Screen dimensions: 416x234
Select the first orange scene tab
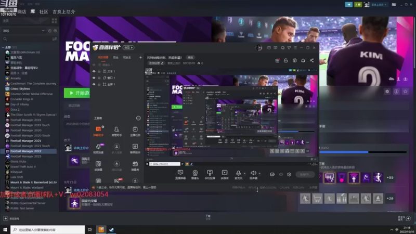[x=103, y=57]
